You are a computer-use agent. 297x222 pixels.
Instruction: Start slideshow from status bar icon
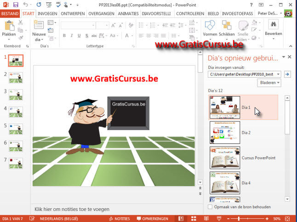pyautogui.click(x=219, y=219)
